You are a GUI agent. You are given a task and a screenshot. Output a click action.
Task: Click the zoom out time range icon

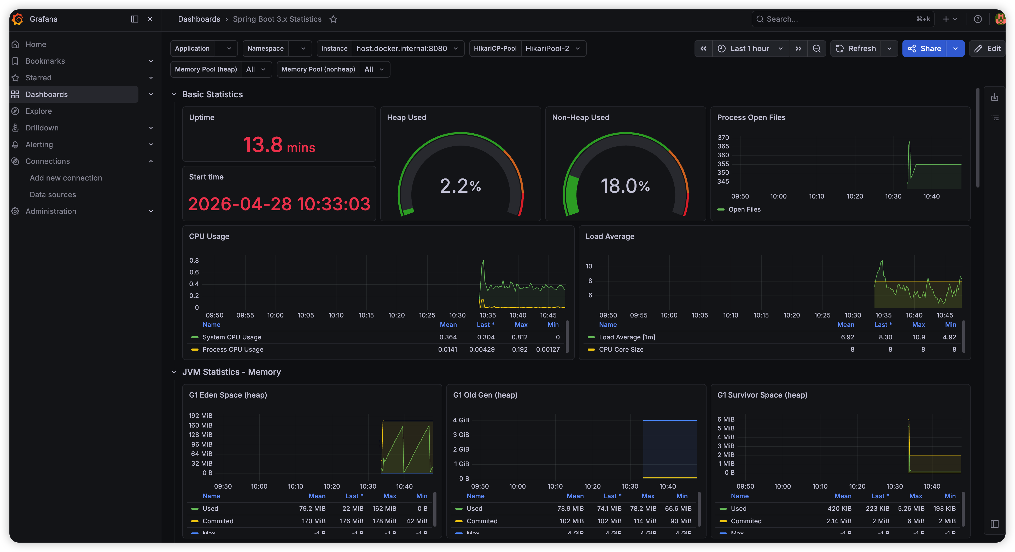click(x=816, y=49)
